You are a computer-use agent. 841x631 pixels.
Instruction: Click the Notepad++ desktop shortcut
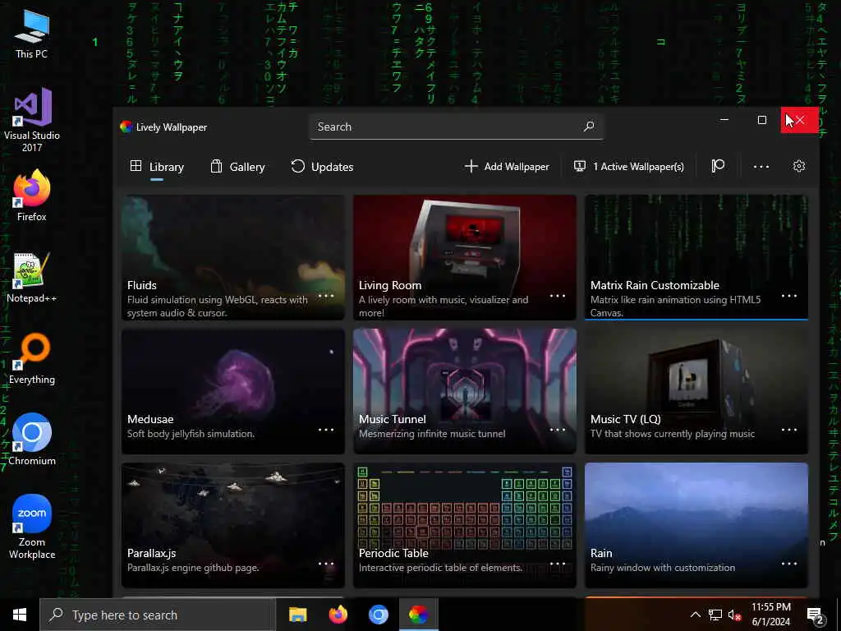click(32, 278)
